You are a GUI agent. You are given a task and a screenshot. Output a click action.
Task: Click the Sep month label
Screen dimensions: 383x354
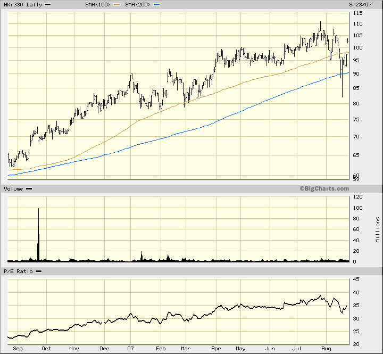pyautogui.click(x=18, y=348)
